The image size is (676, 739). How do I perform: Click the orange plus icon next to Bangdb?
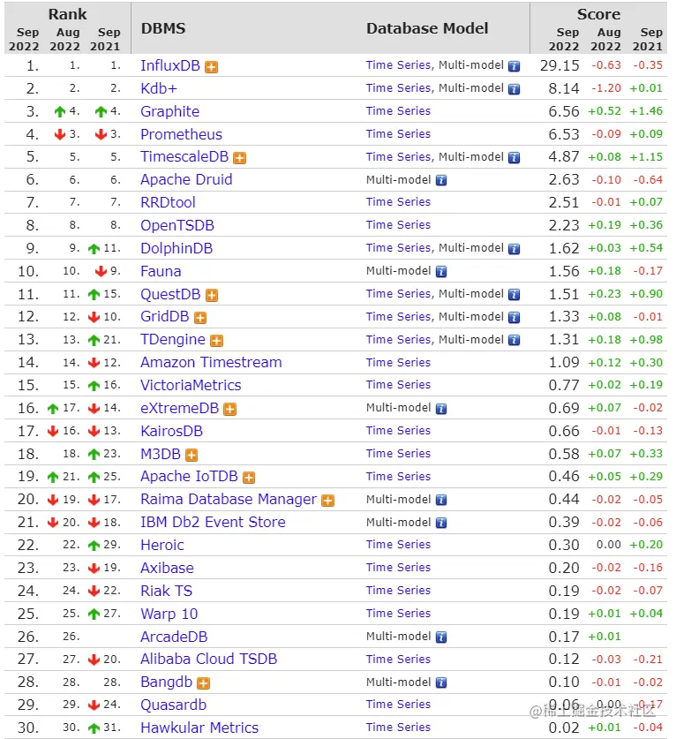pyautogui.click(x=204, y=683)
